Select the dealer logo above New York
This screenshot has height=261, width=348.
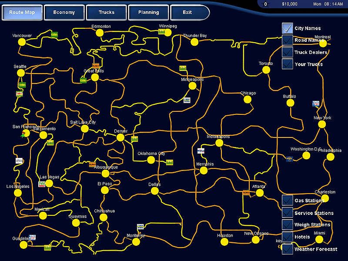[316, 104]
